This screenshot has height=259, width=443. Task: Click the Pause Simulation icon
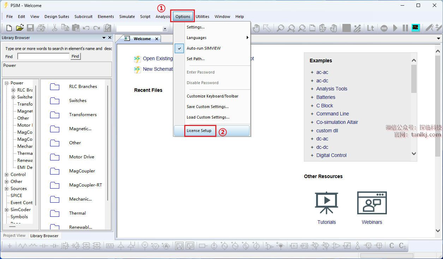[405, 28]
